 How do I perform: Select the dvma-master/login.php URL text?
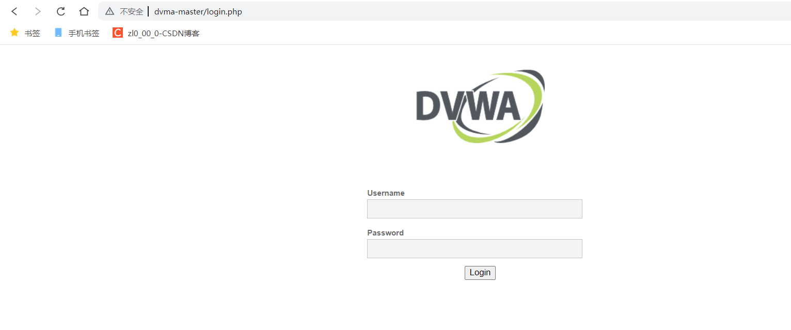coord(198,11)
